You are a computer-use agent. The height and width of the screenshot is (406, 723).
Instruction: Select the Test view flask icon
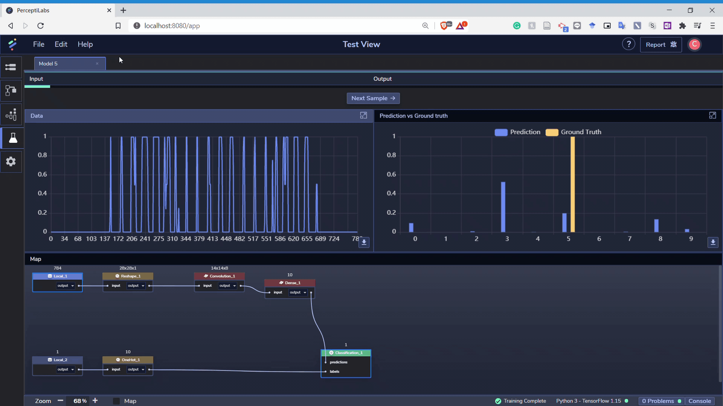pos(12,138)
